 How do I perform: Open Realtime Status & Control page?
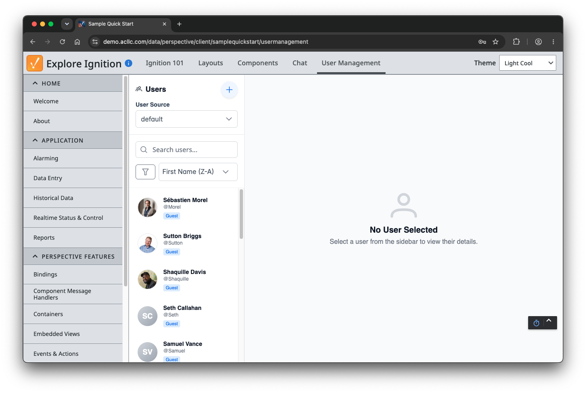tap(73, 218)
